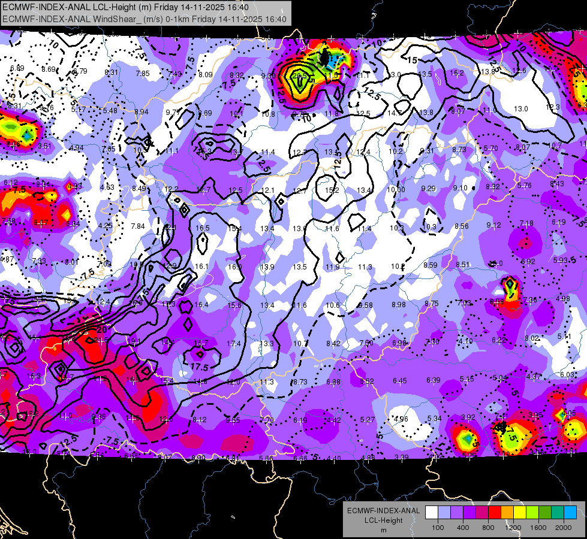Viewport: 587px width, 539px height.
Task: Click the map value 16.1
Action: click(202, 267)
